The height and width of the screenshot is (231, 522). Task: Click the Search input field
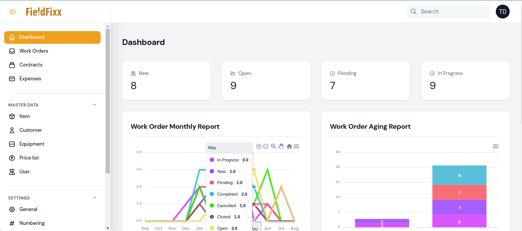tap(451, 12)
